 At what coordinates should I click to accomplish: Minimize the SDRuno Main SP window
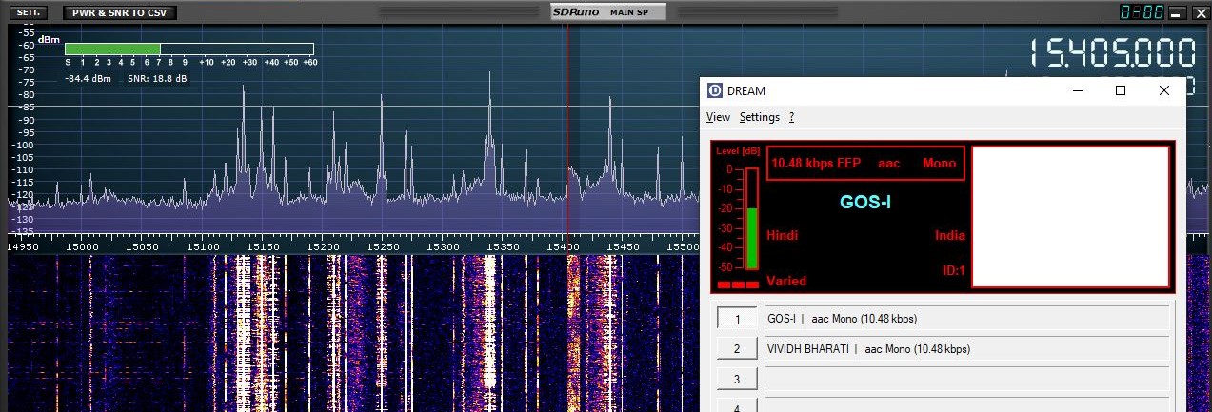[x=1176, y=12]
